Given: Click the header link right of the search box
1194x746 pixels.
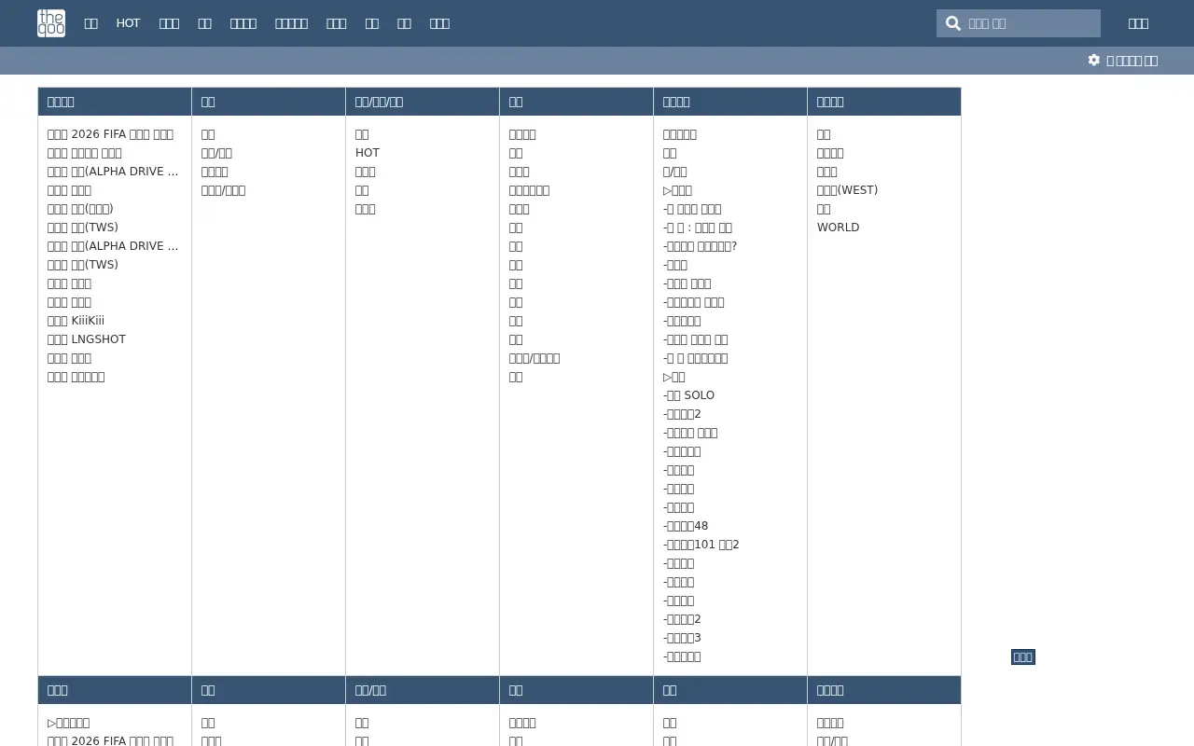Looking at the screenshot, I should (1138, 23).
